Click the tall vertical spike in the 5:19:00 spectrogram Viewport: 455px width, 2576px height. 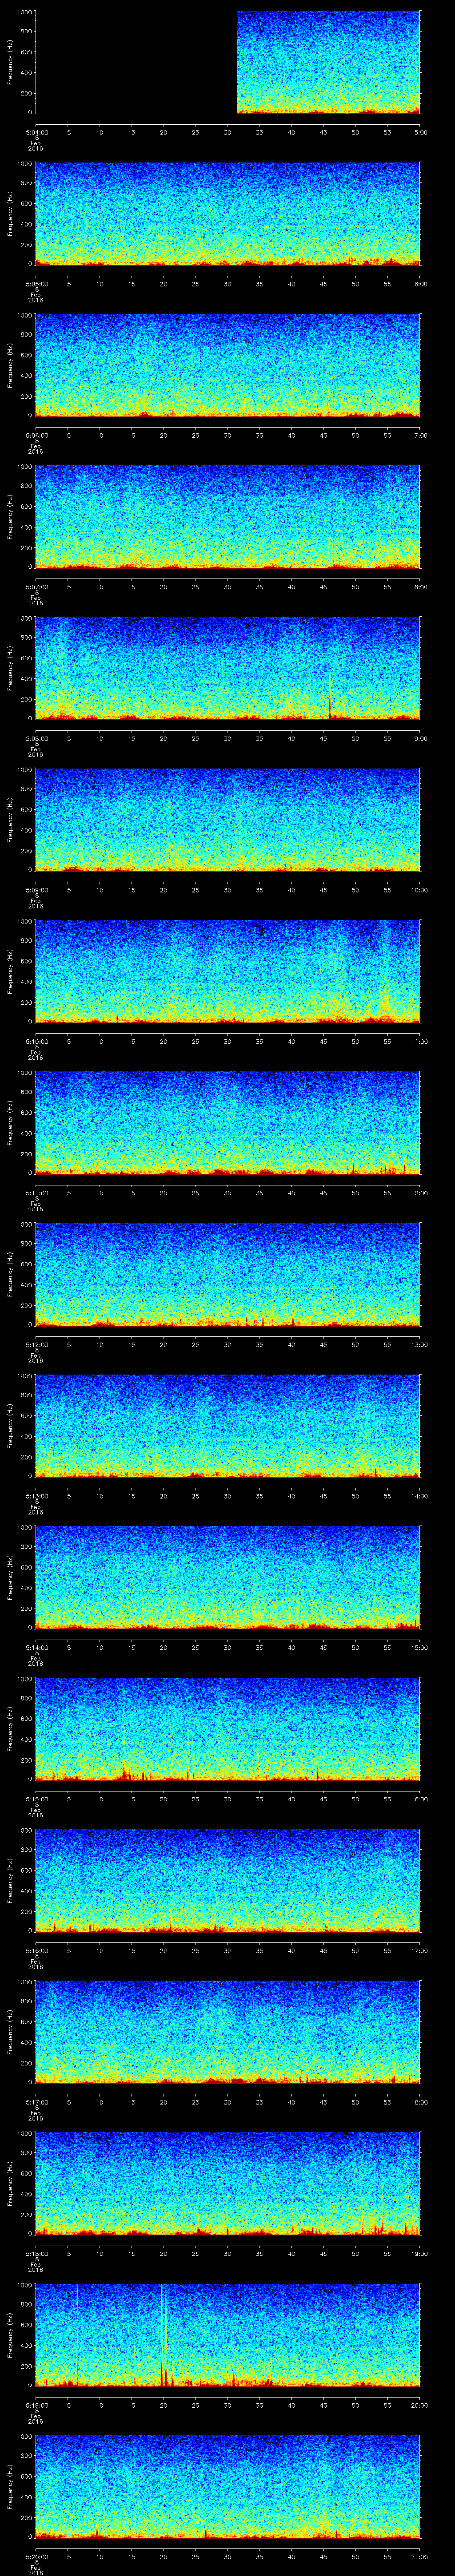pyautogui.click(x=162, y=2334)
